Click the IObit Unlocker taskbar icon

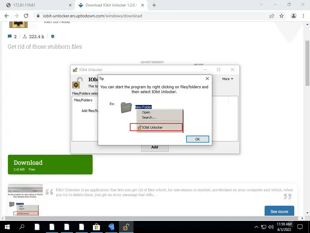point(126,227)
